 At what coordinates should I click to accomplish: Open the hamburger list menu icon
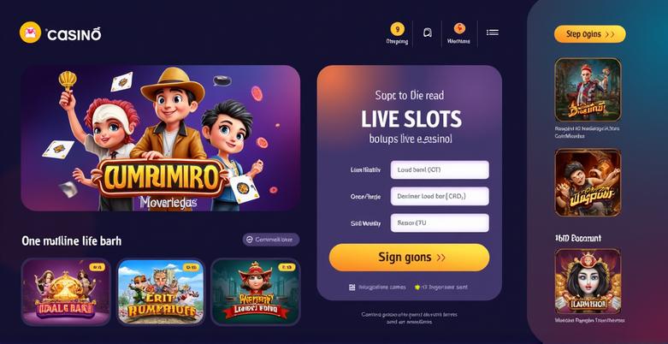(493, 33)
